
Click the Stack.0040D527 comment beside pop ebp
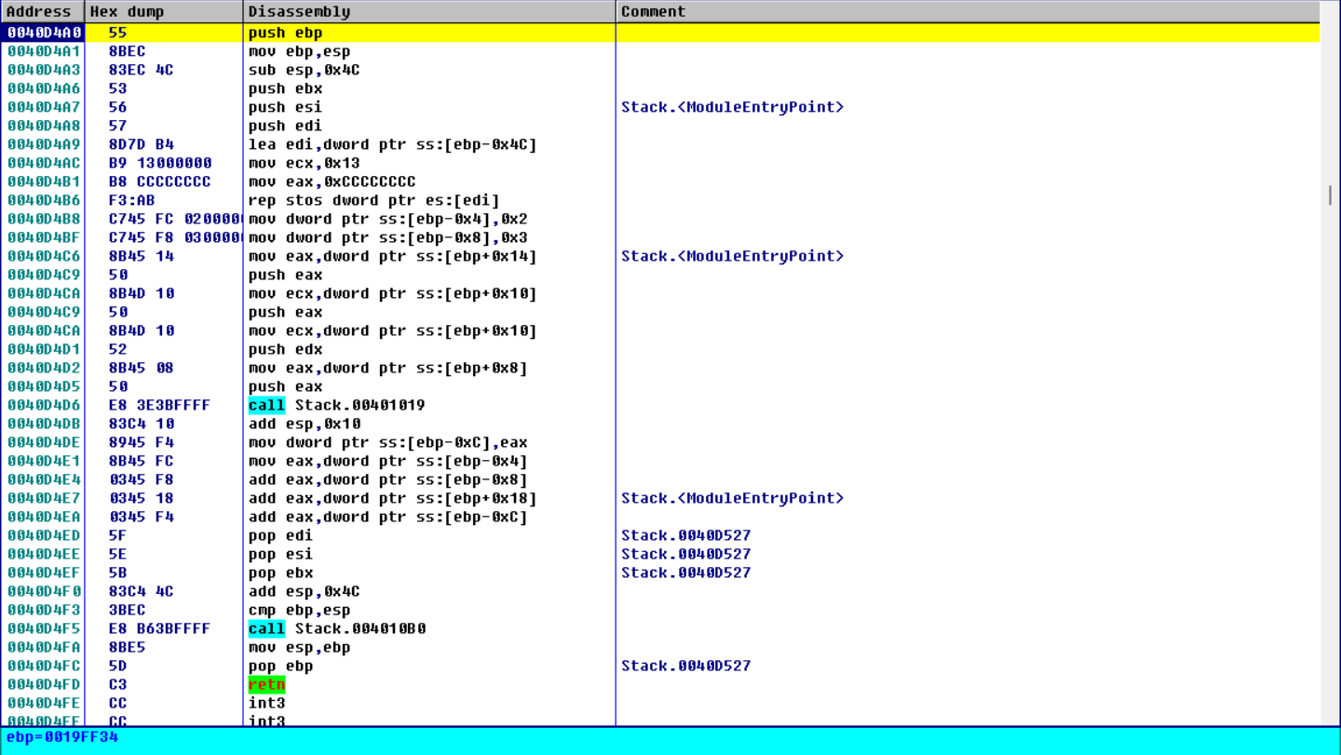685,666
